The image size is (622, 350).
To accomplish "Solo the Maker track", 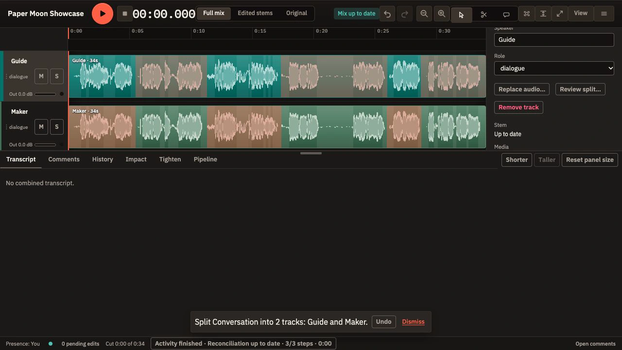I will click(57, 127).
